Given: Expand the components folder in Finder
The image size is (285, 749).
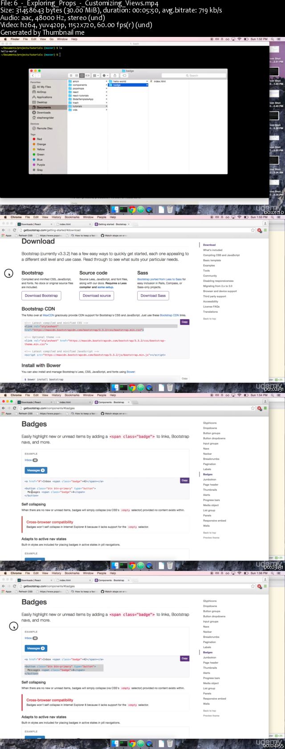Looking at the screenshot, I should (x=106, y=85).
